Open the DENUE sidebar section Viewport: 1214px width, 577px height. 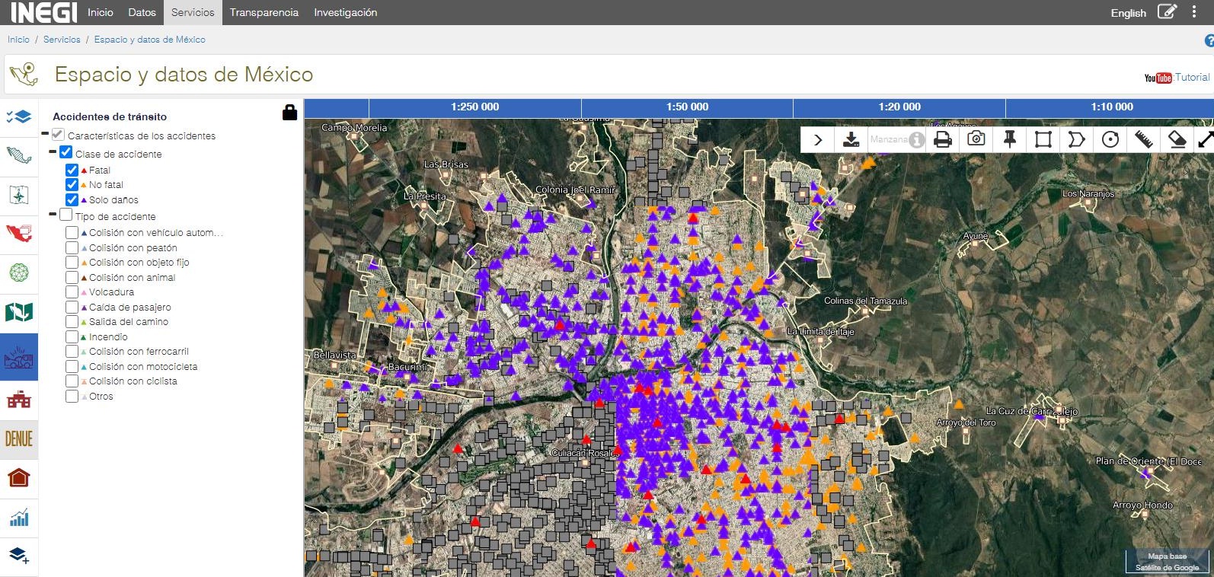pos(19,439)
